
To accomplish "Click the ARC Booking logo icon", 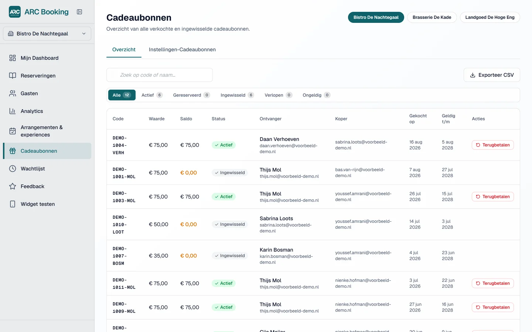I will [15, 12].
